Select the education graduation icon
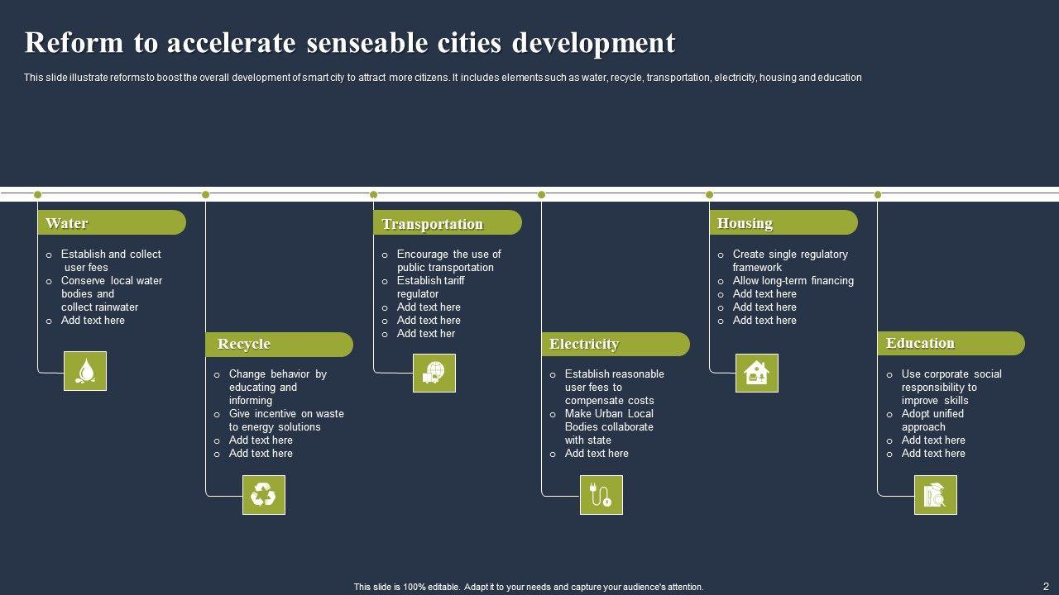 click(x=936, y=495)
